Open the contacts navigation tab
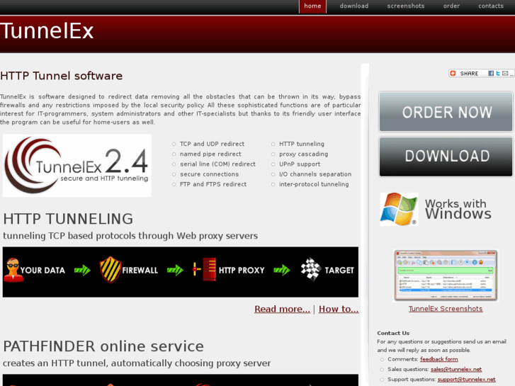This screenshot has height=386, width=515. pos(491,6)
